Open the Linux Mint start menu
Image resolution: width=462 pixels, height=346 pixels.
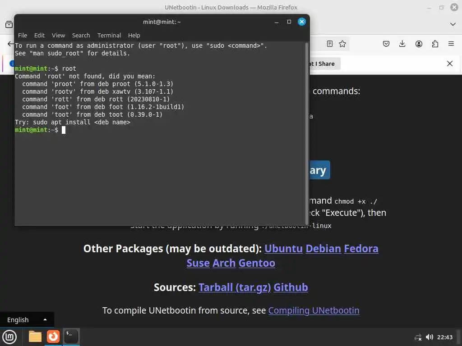[x=9, y=337]
